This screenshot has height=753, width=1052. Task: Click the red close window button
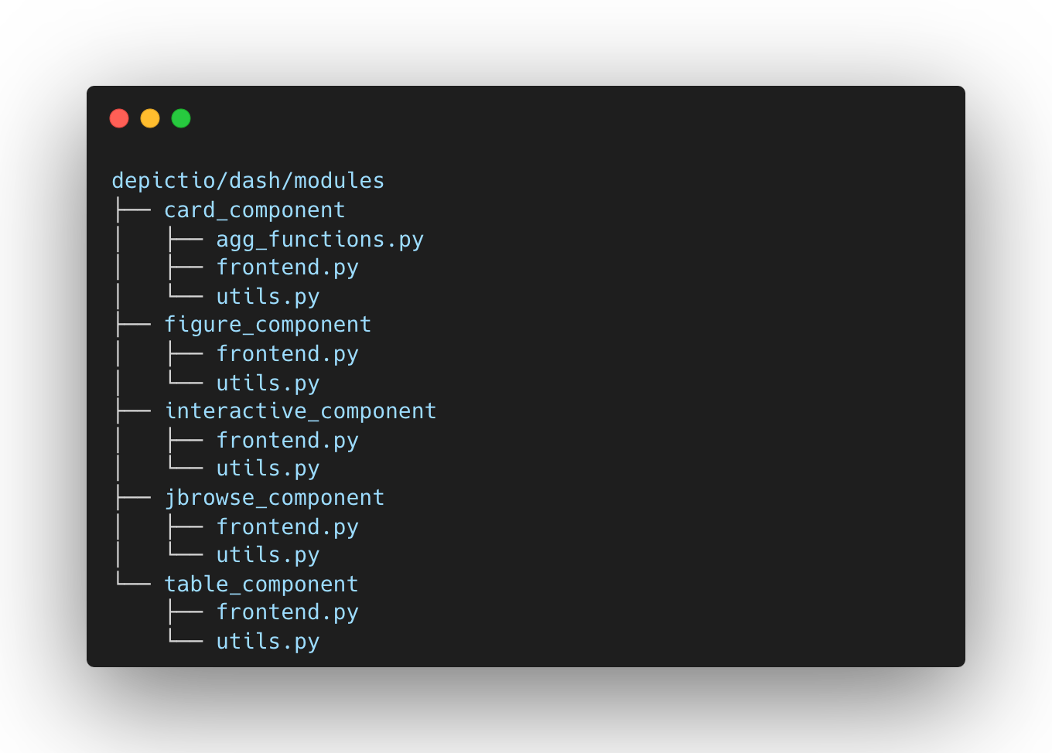[x=119, y=118]
